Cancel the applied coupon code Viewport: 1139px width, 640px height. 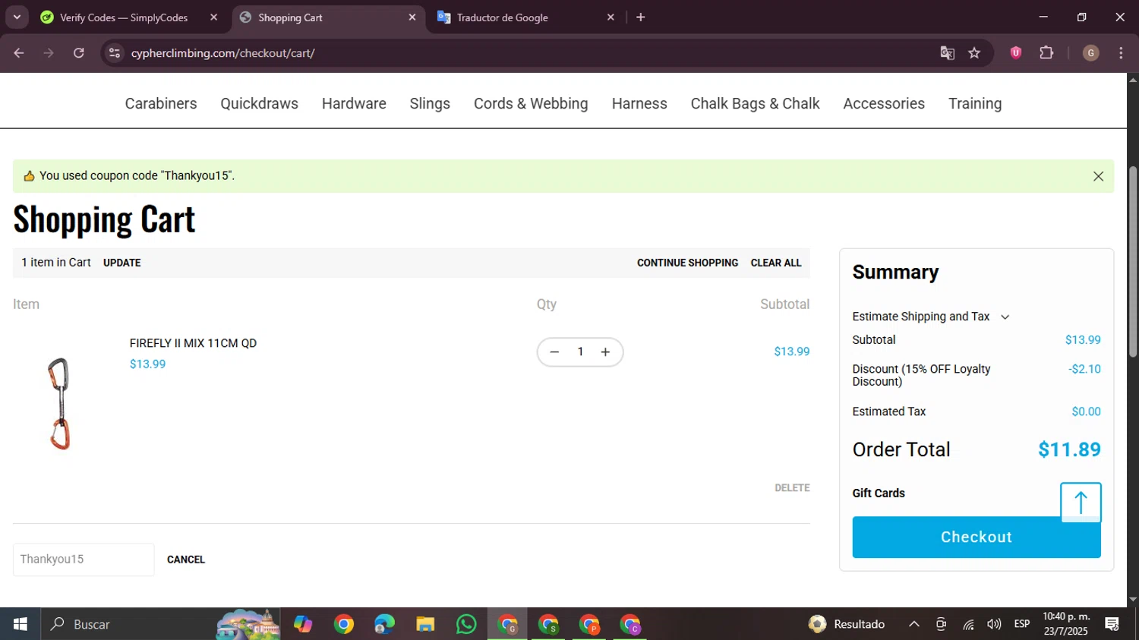pyautogui.click(x=186, y=560)
